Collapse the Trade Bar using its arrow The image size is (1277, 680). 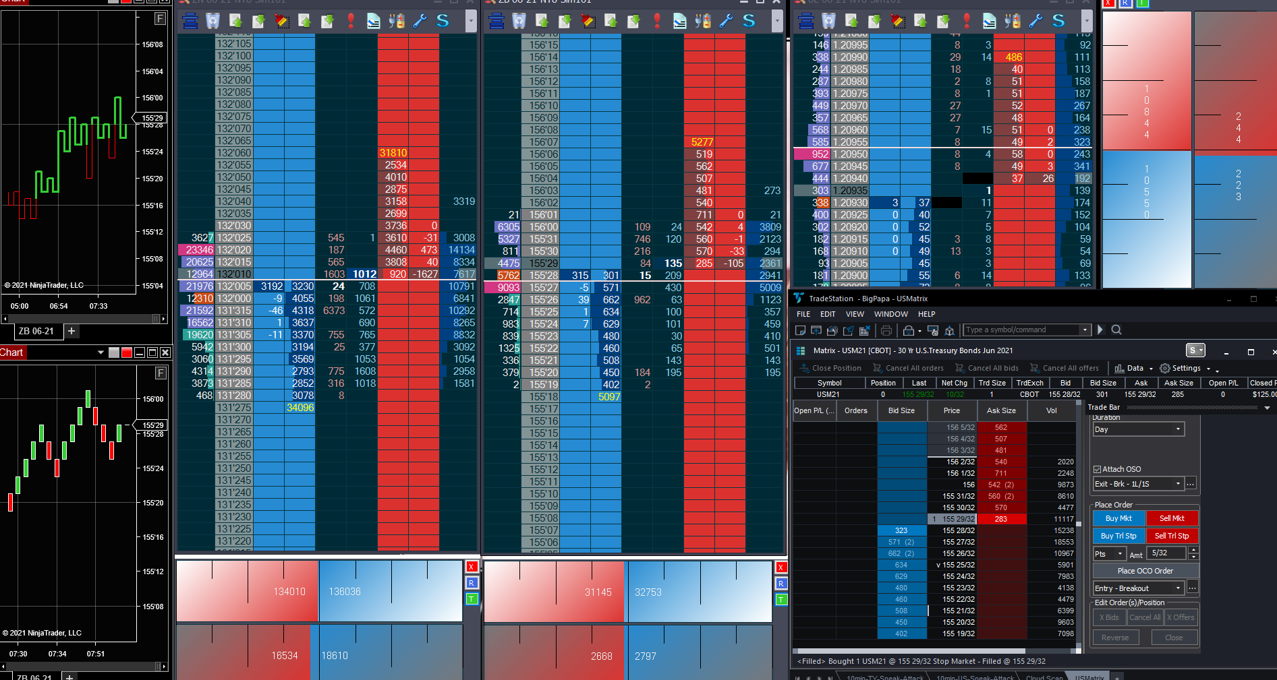[x=1267, y=408]
